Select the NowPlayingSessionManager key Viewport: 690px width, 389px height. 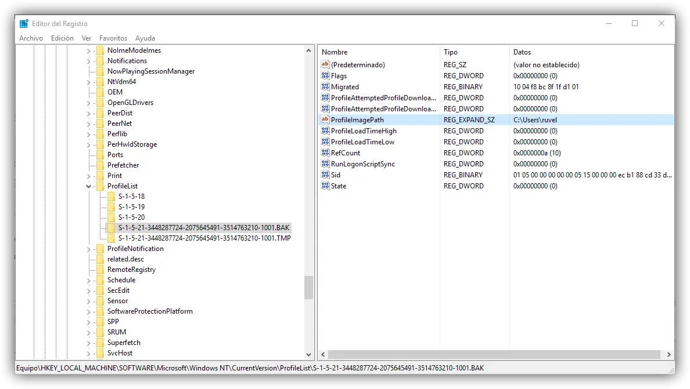point(151,71)
